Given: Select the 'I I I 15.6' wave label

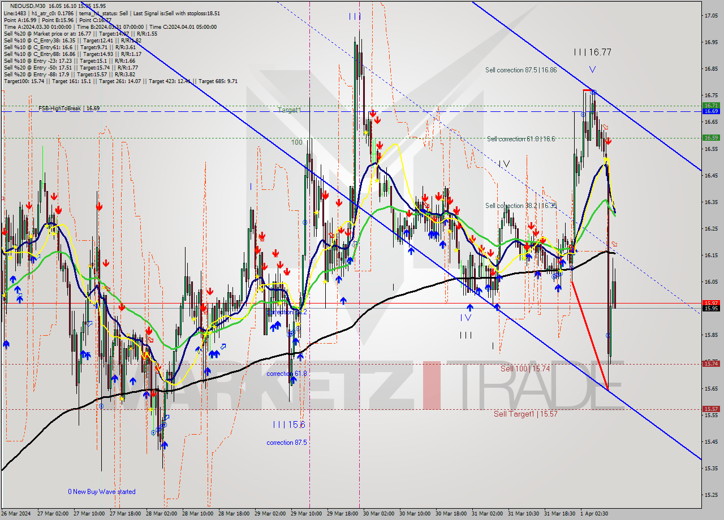Looking at the screenshot, I should pyautogui.click(x=288, y=424).
